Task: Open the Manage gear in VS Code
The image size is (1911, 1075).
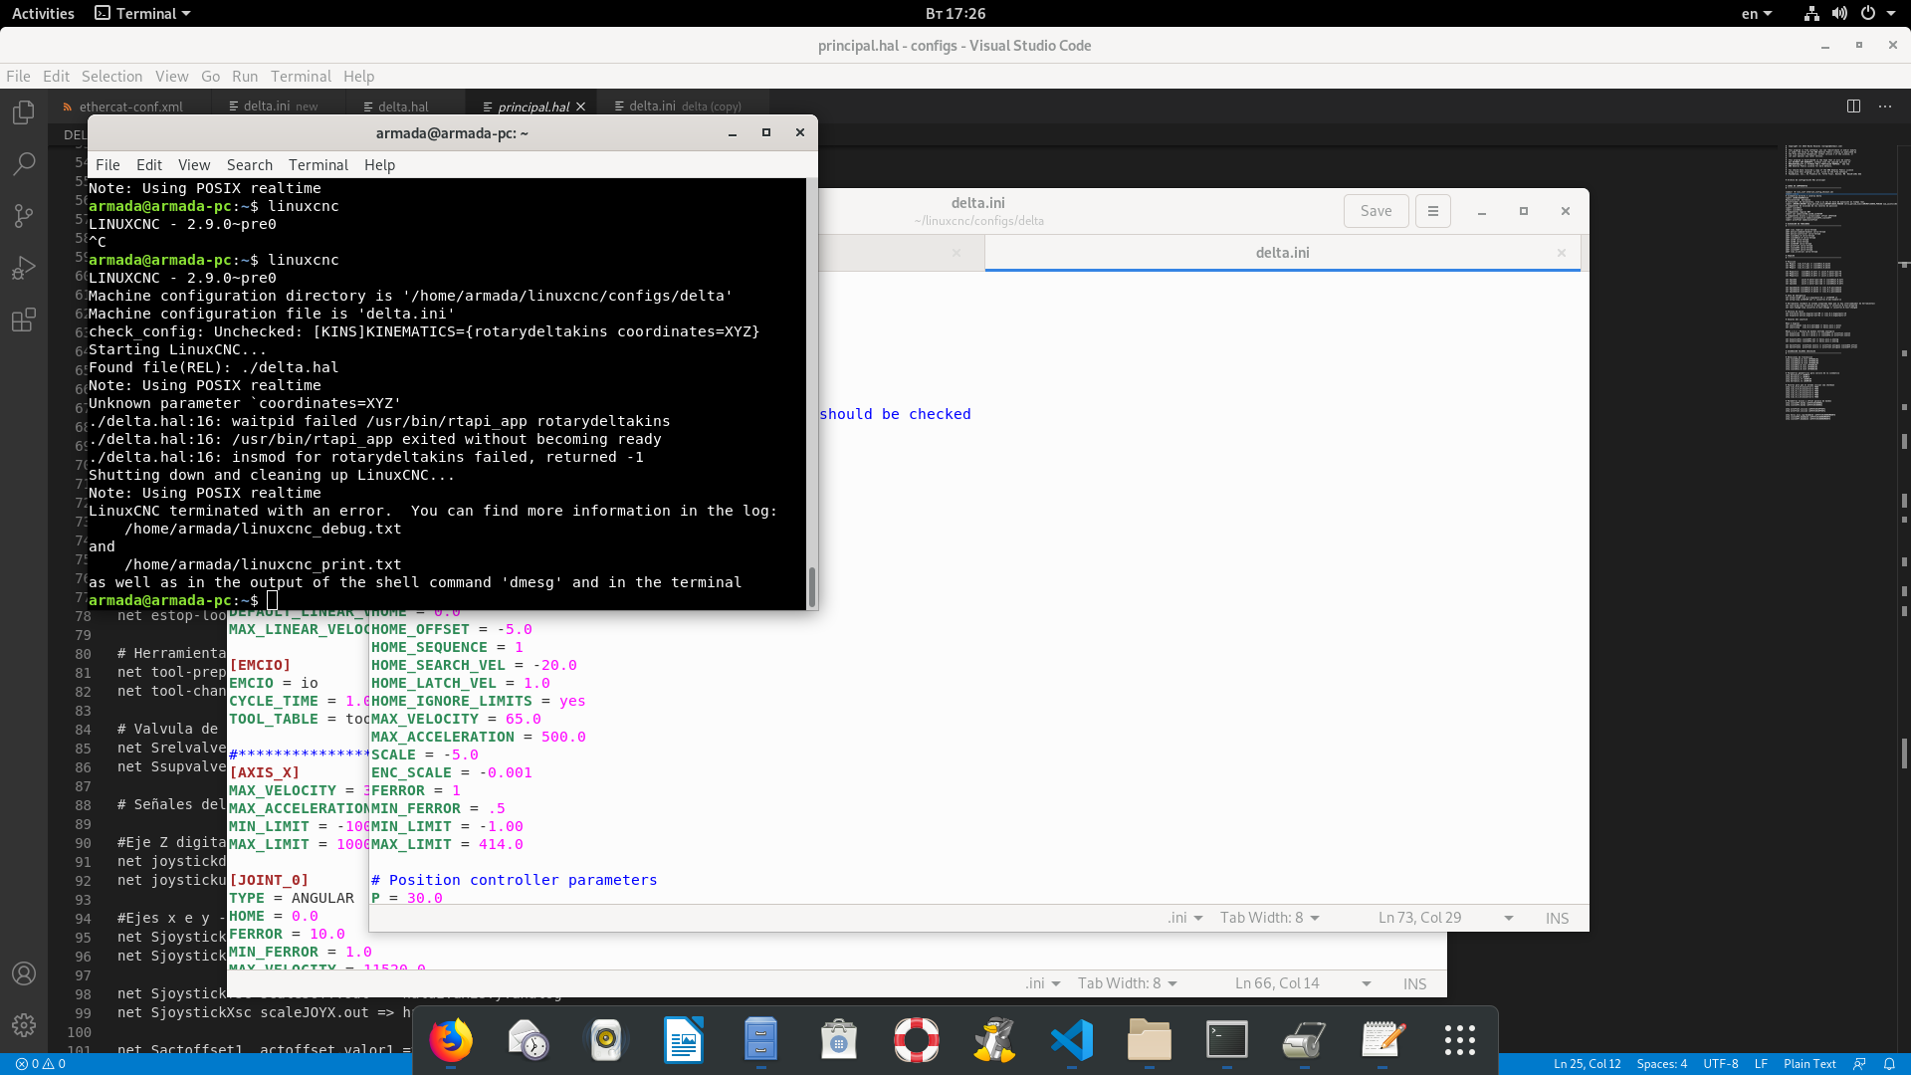Action: [x=24, y=1025]
